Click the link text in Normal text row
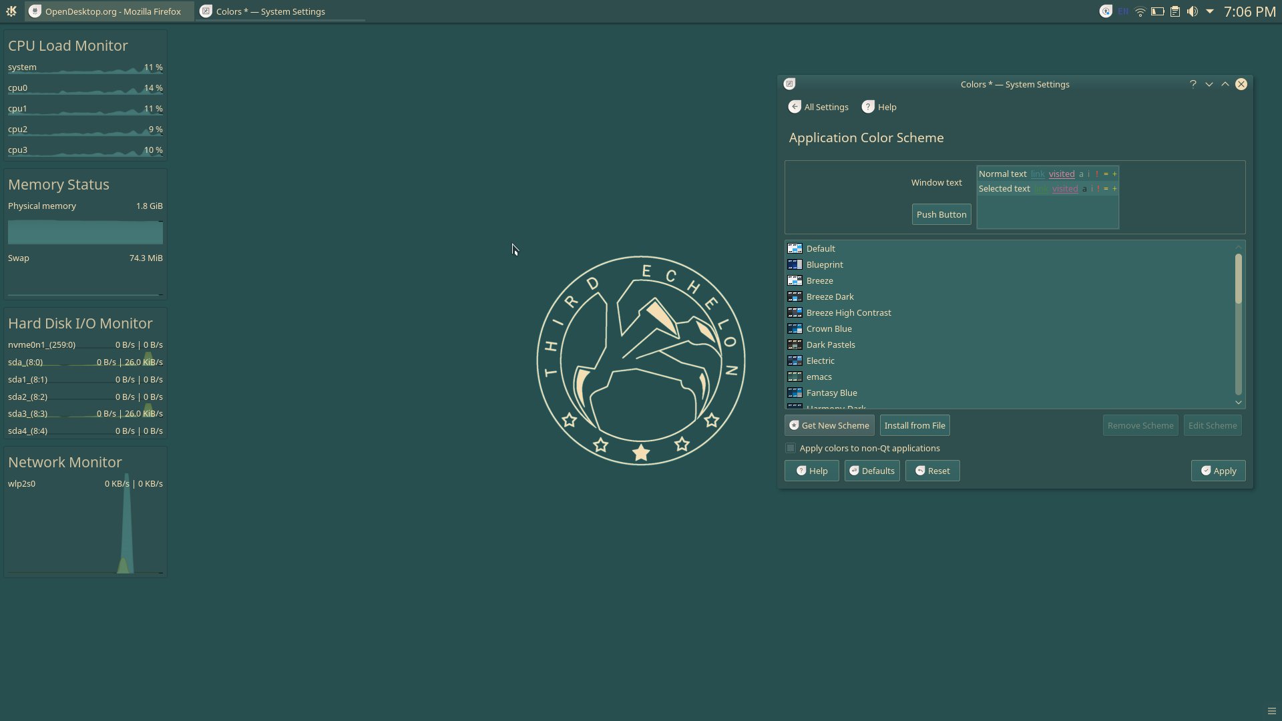Image resolution: width=1282 pixels, height=721 pixels. 1037,174
